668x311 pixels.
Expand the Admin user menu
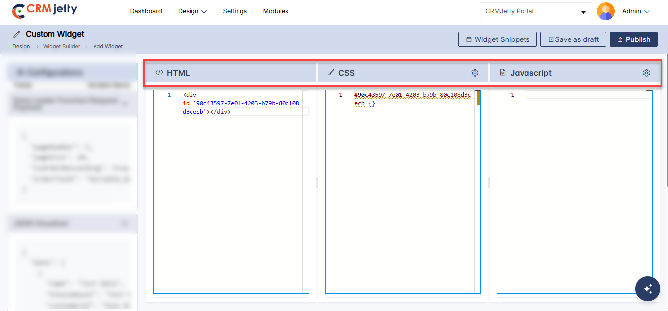635,11
